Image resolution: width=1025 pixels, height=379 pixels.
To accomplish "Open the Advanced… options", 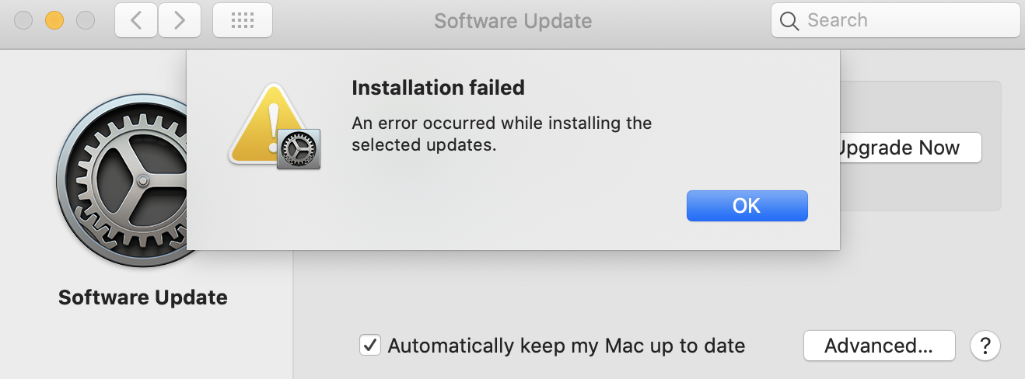I will pyautogui.click(x=879, y=346).
